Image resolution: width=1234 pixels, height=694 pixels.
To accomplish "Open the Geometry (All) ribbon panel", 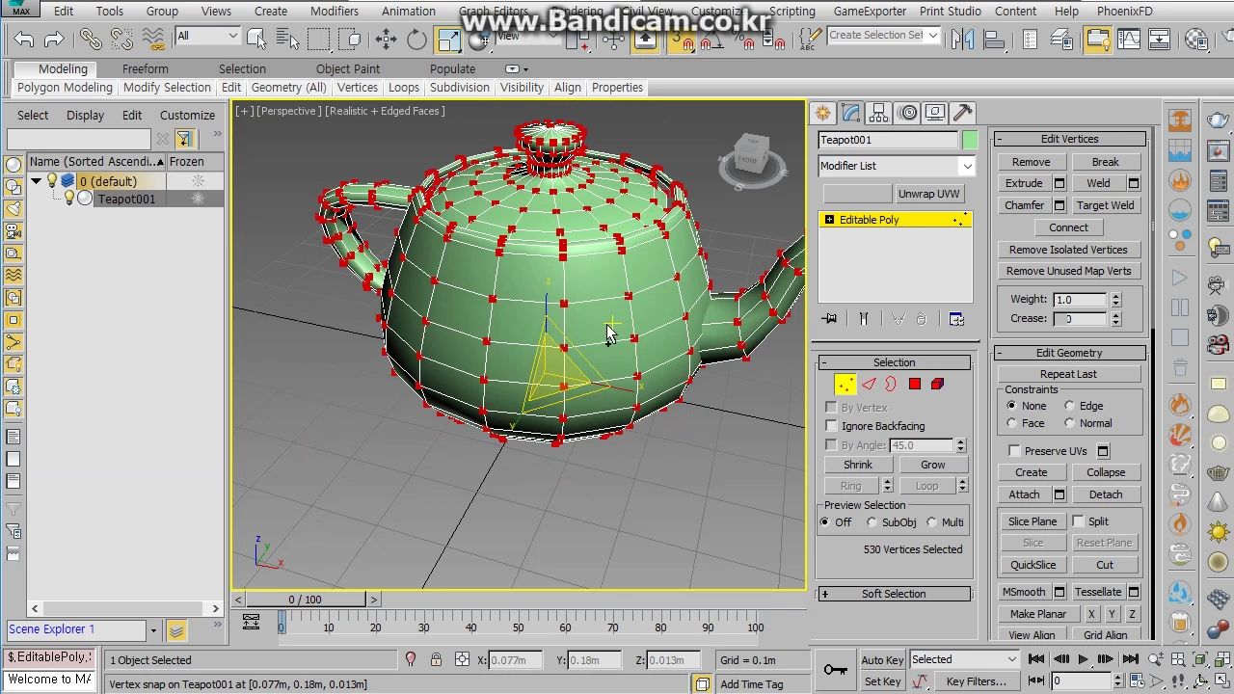I will [289, 88].
